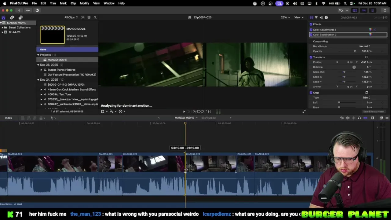The image size is (391, 220).
Task: Open the Modify menu
Action: [84, 3]
